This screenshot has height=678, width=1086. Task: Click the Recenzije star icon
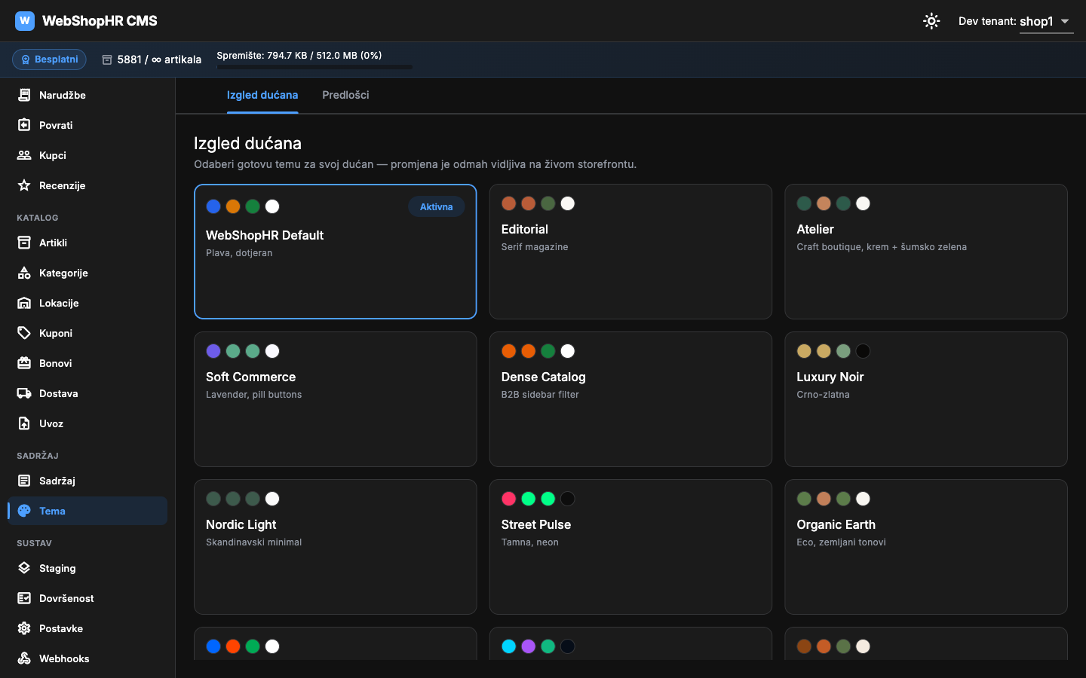(x=24, y=185)
